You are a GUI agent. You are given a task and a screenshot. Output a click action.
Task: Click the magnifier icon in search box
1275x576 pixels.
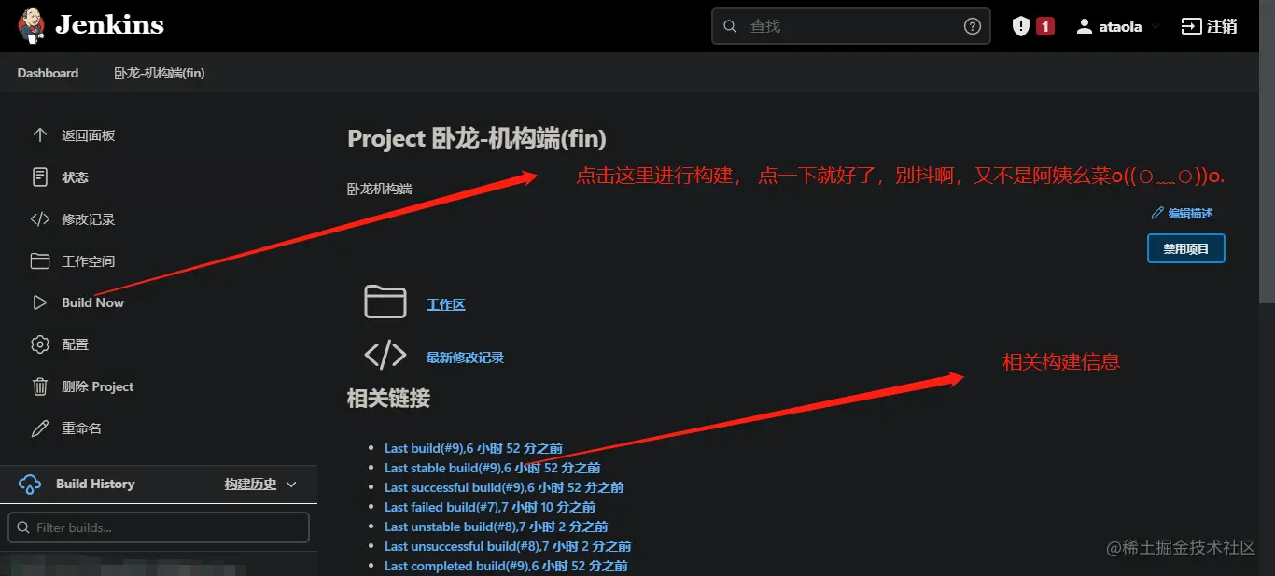(732, 26)
